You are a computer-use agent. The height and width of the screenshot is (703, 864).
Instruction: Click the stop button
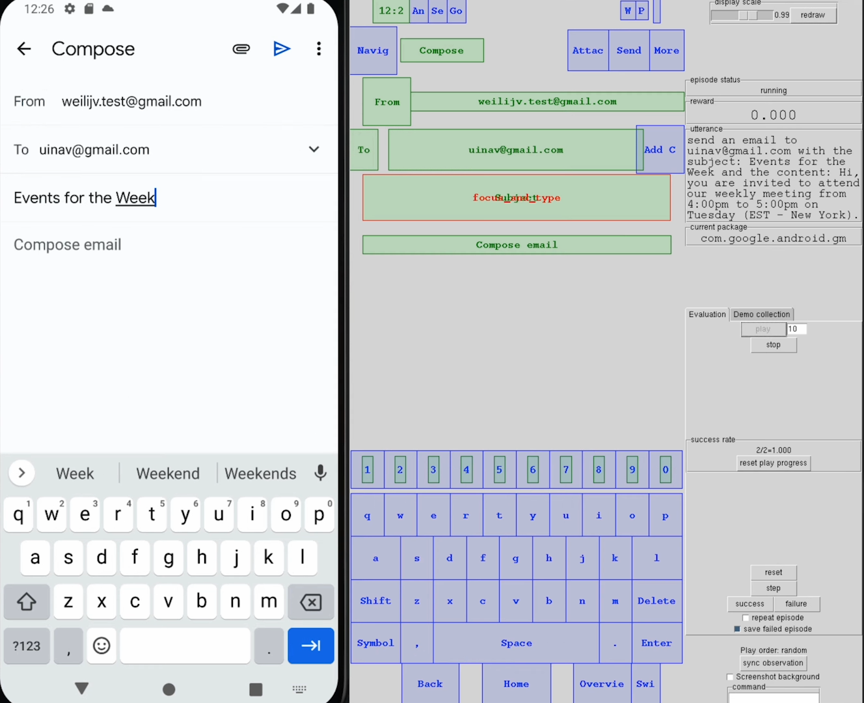tap(774, 345)
